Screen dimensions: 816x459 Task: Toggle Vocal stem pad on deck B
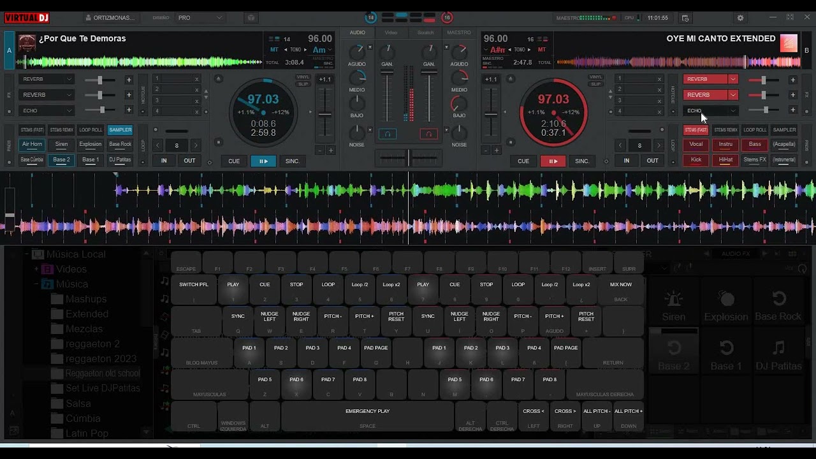696,144
